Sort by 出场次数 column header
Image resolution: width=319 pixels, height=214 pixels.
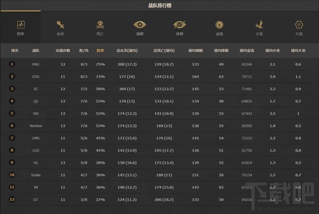pyautogui.click(x=63, y=50)
